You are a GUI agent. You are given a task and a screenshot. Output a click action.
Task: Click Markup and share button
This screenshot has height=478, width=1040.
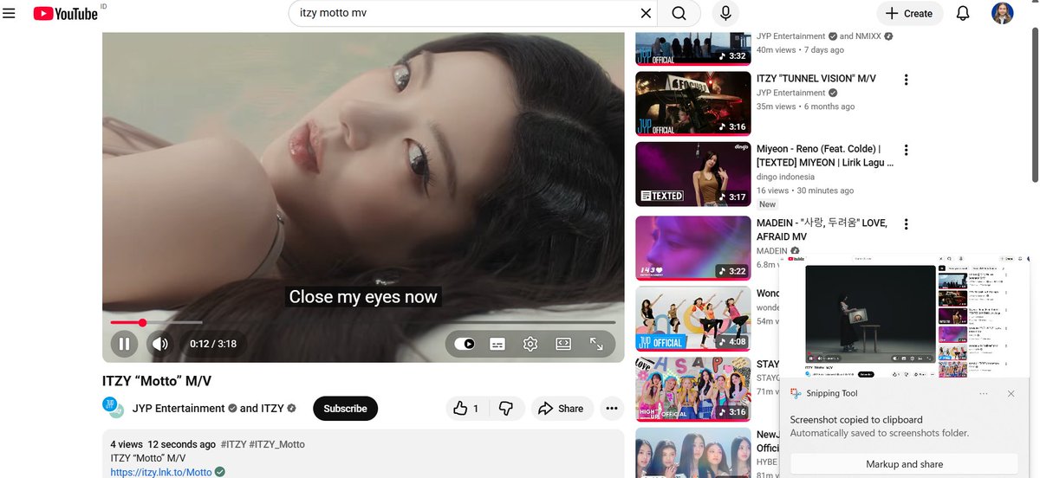[x=904, y=464]
